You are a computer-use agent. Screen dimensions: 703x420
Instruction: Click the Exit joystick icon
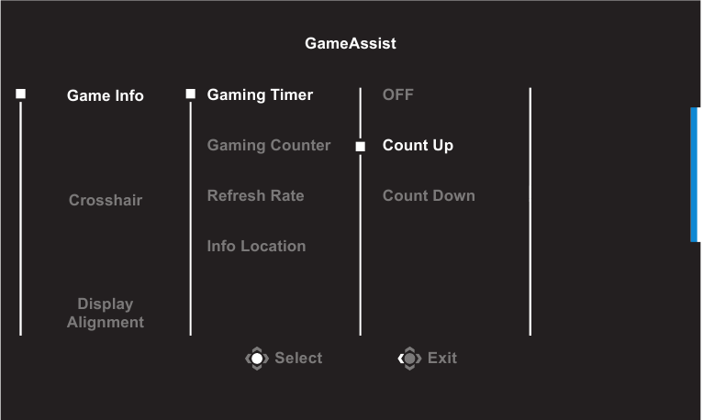(x=409, y=359)
